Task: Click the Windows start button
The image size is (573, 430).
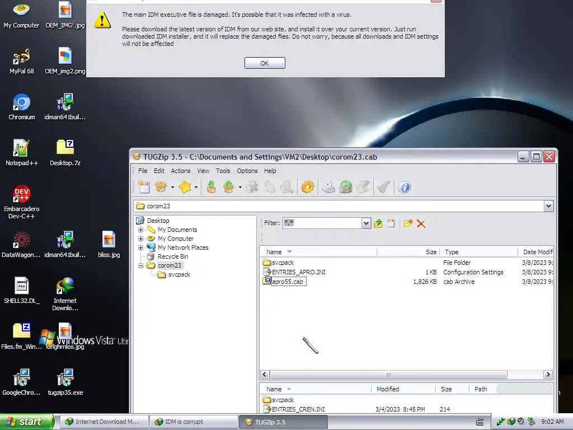Action: pos(27,422)
